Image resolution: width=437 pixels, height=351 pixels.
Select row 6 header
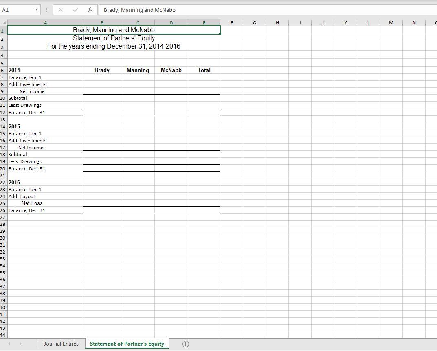[x=3, y=70]
